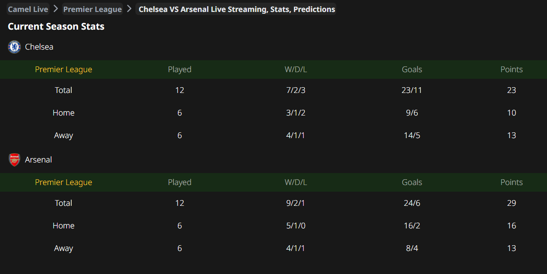Open the Arsenal team name link
Image resolution: width=547 pixels, height=274 pixels.
(x=39, y=160)
